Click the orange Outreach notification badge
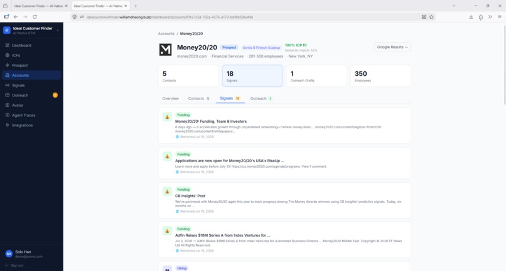The width and height of the screenshot is (506, 271). (55, 95)
